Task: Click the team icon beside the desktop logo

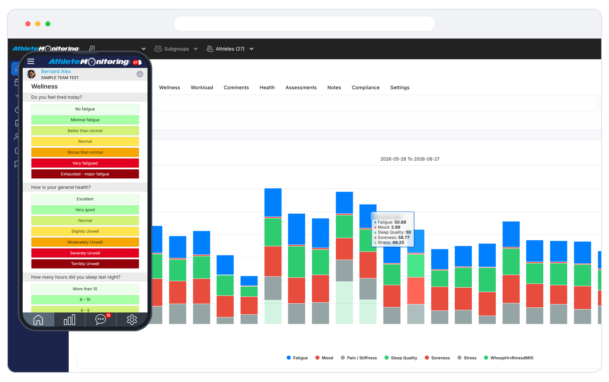Action: (x=92, y=48)
